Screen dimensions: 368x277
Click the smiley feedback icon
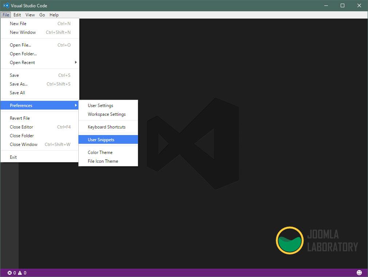coord(359,273)
